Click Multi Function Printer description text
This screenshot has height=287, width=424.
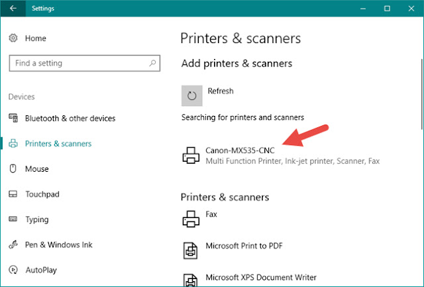[x=293, y=161]
